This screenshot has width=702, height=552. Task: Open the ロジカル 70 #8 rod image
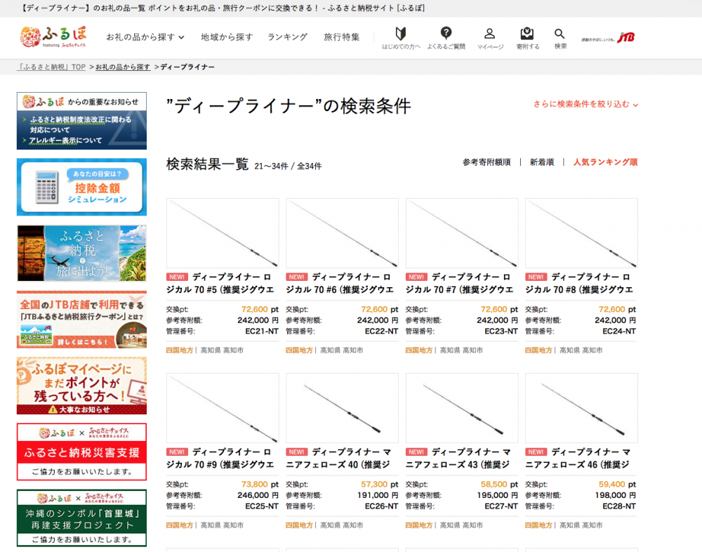[x=581, y=233]
